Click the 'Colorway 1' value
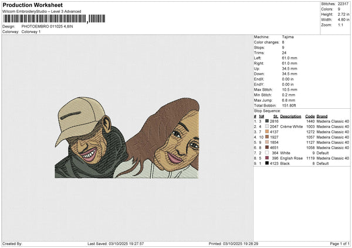Screen dimensions: 352x248 point(31,32)
